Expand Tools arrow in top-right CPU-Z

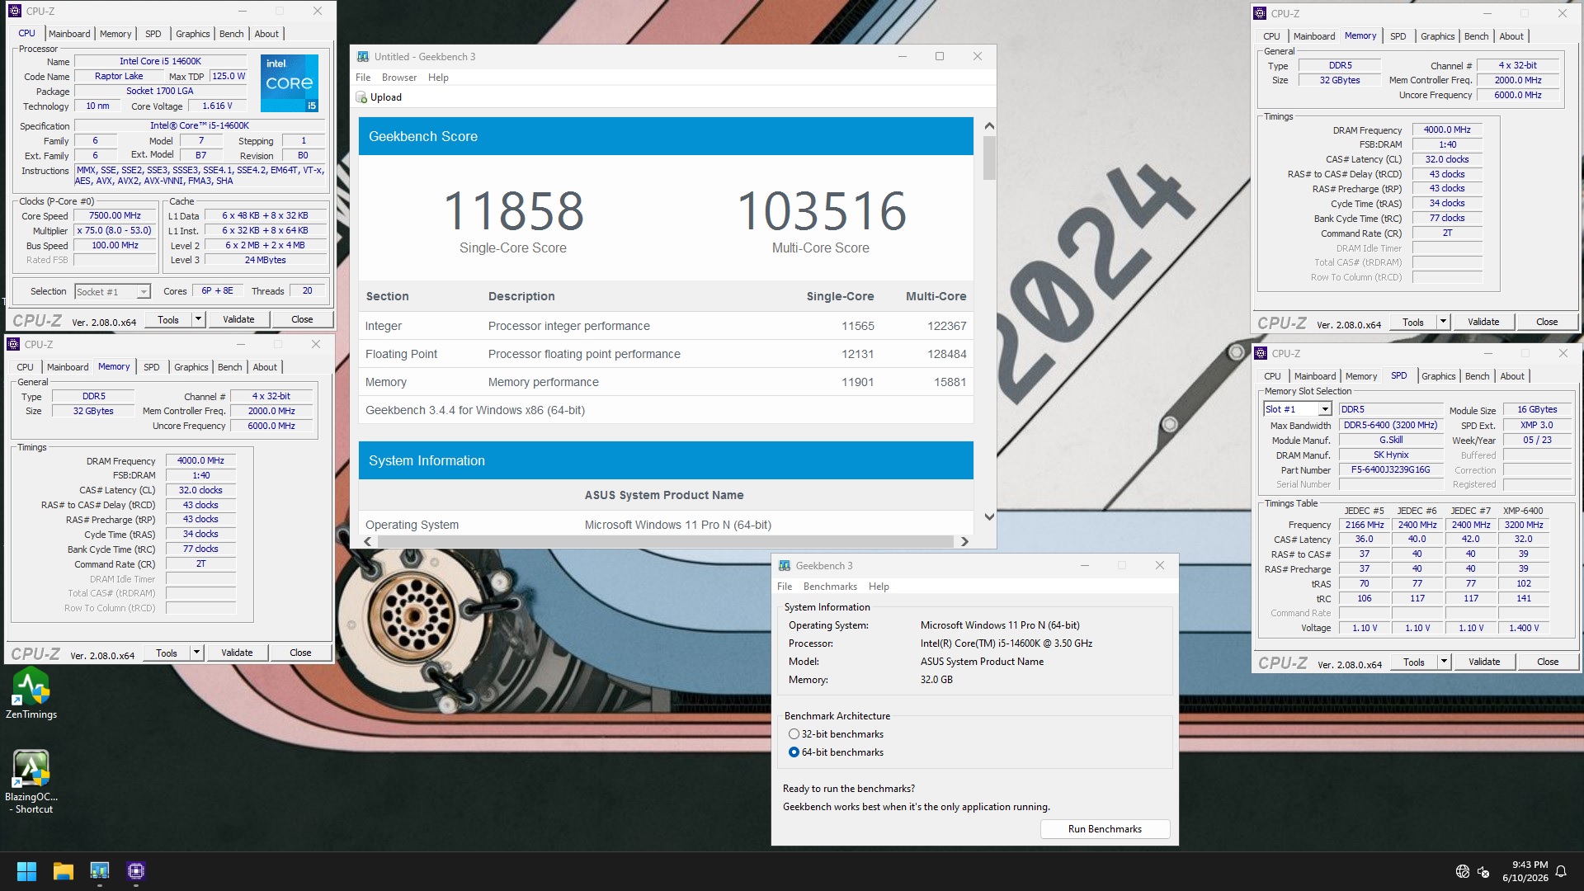click(x=1443, y=322)
